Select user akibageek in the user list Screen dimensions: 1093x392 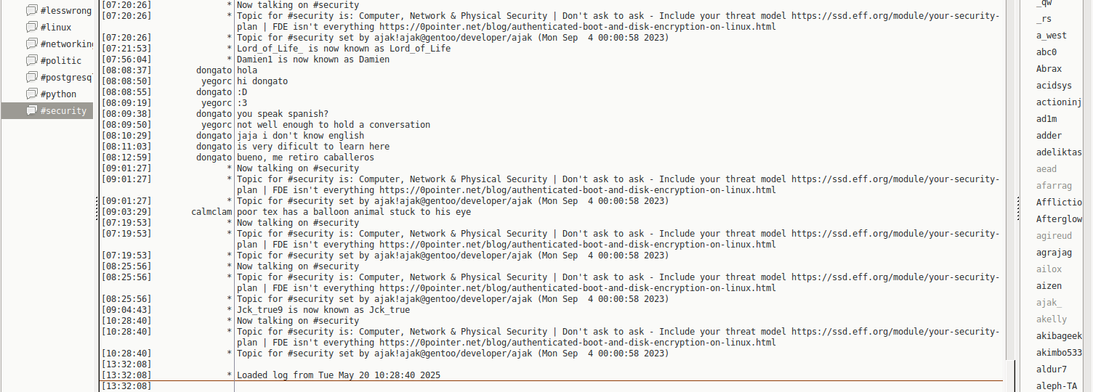[1059, 336]
